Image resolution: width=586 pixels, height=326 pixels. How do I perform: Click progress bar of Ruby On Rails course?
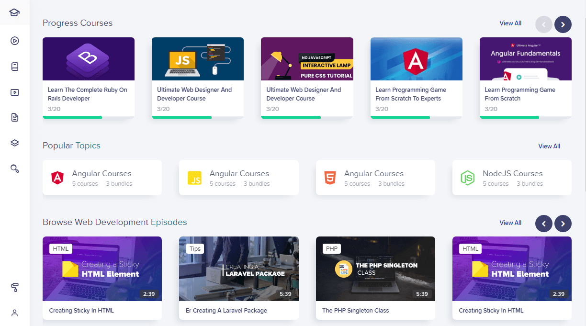[72, 117]
